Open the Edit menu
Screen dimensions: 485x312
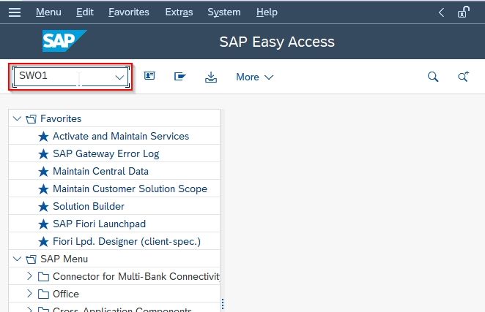(85, 12)
